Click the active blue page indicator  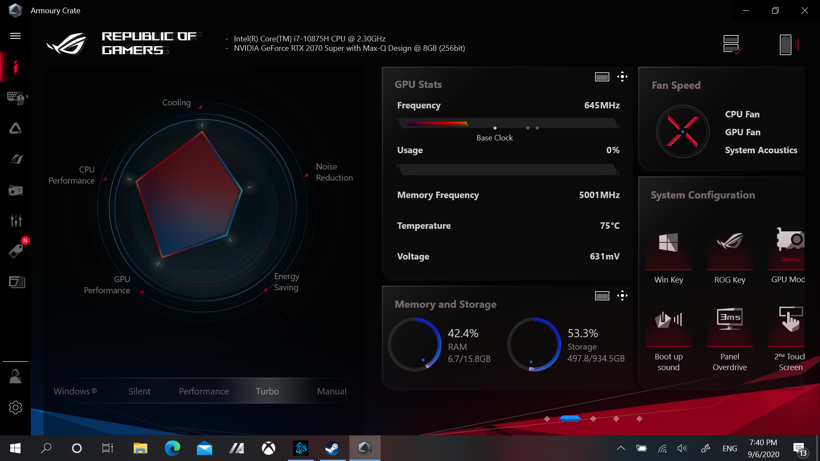pos(570,419)
